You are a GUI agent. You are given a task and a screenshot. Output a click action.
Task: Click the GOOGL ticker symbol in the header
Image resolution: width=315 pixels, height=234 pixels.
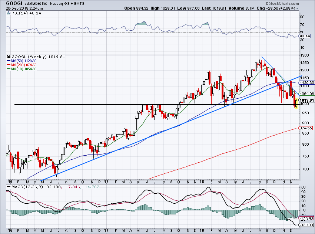[15, 3]
